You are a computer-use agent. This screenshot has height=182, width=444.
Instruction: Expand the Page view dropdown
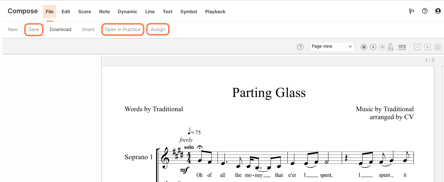click(332, 47)
